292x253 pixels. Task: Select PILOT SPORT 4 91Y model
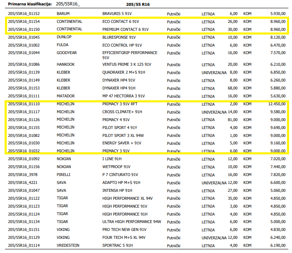pyautogui.click(x=120, y=128)
